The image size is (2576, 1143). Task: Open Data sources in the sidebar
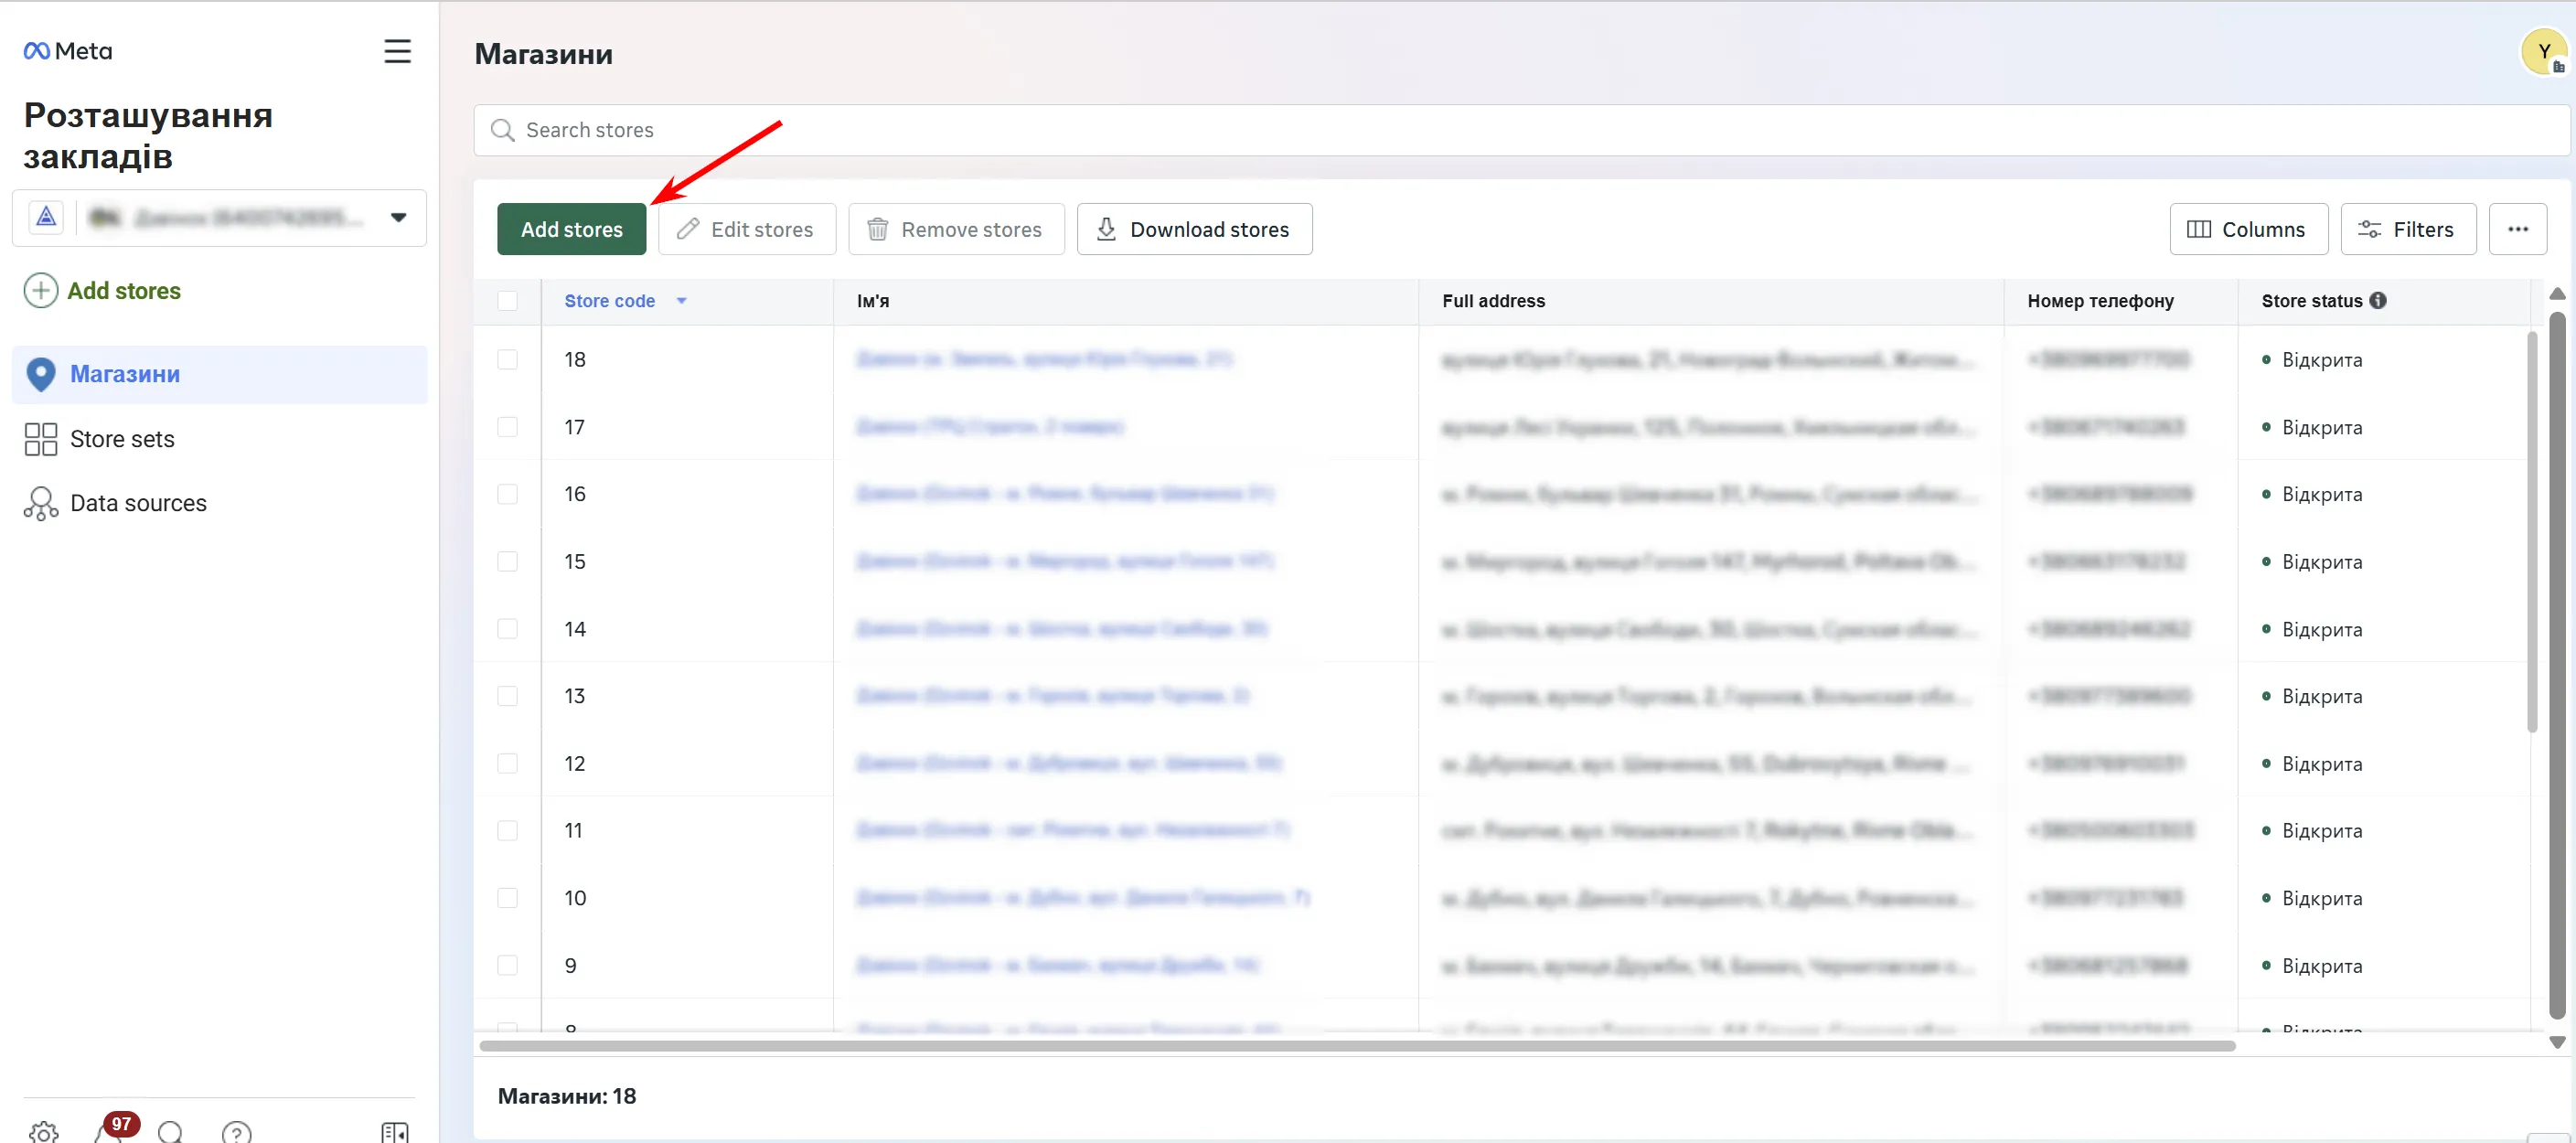click(x=138, y=502)
